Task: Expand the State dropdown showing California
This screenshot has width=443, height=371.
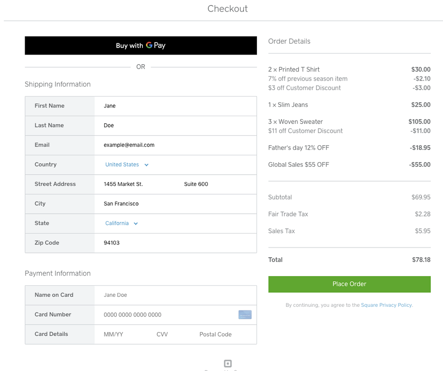Action: (x=122, y=223)
